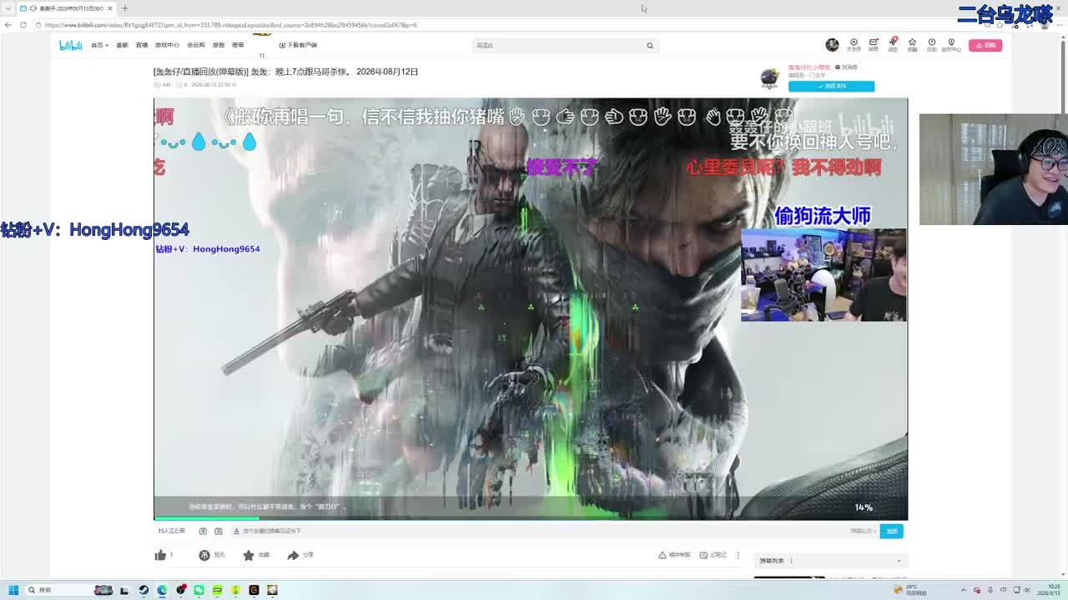Give coins with 投币 icon
This screenshot has width=1068, height=600.
point(204,555)
